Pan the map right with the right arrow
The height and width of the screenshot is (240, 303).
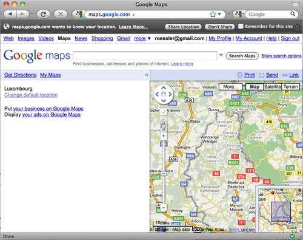click(170, 94)
